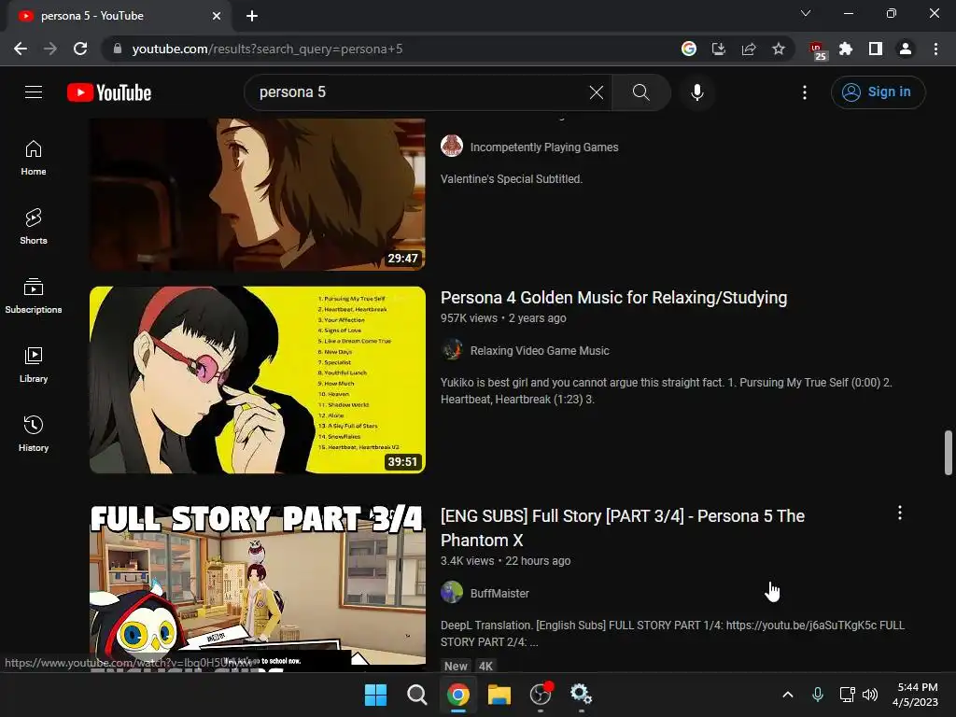Click Relaxing Video Game Music channel avatar
The width and height of the screenshot is (956, 717).
click(x=452, y=350)
